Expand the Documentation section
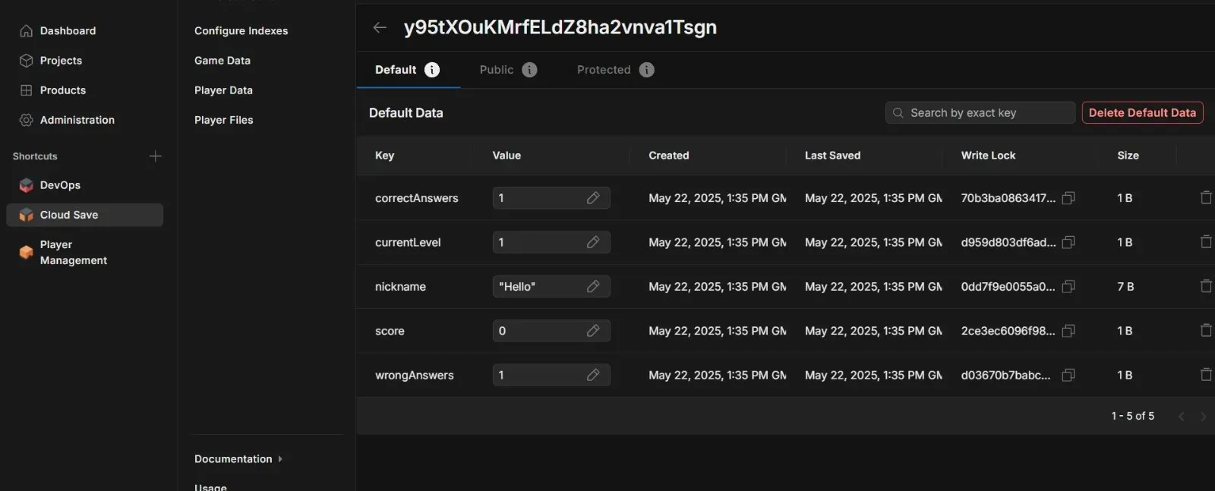 pos(238,459)
